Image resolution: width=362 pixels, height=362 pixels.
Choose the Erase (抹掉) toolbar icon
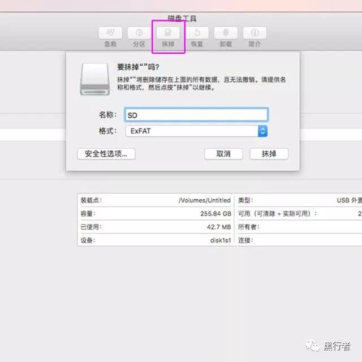168,33
